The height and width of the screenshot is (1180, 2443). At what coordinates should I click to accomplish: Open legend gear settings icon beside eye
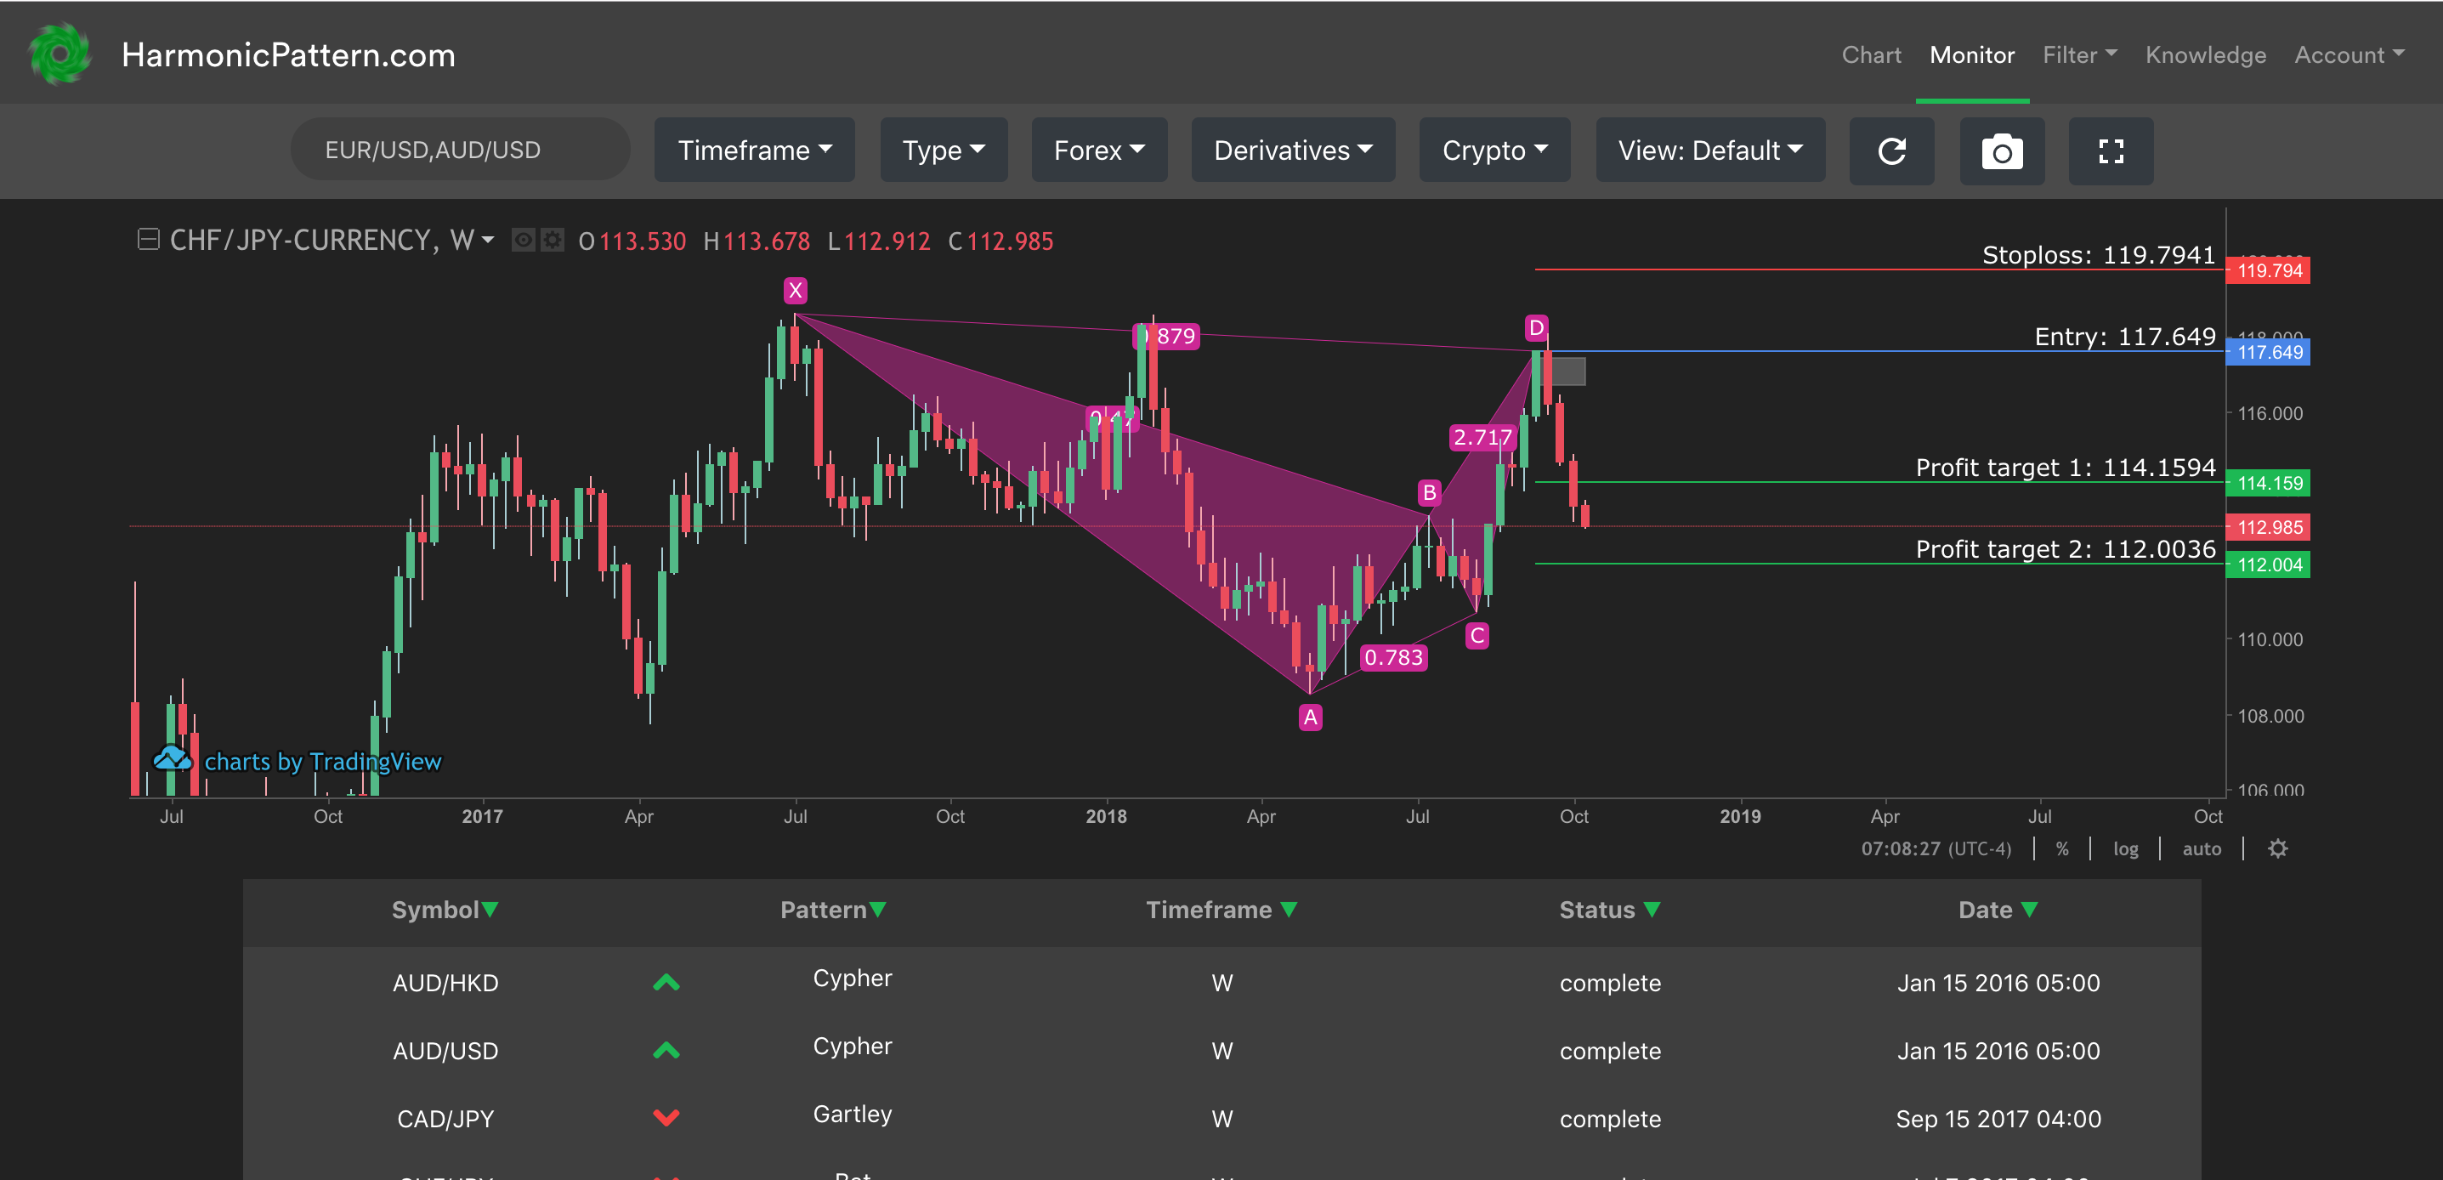click(552, 240)
